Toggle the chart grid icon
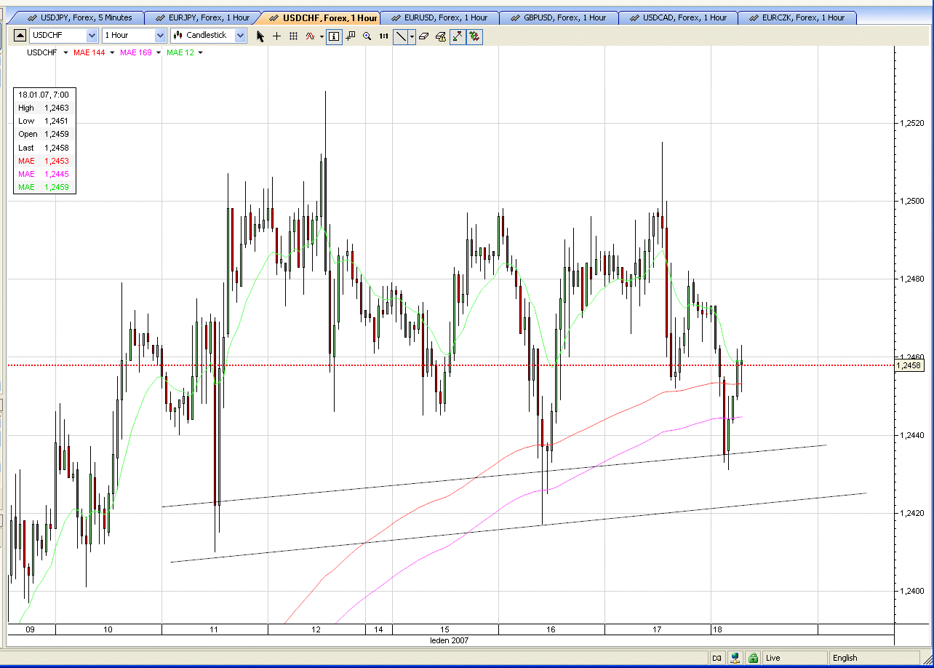 (x=293, y=36)
